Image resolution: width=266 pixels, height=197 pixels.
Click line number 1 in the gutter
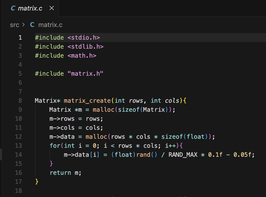pos(20,38)
